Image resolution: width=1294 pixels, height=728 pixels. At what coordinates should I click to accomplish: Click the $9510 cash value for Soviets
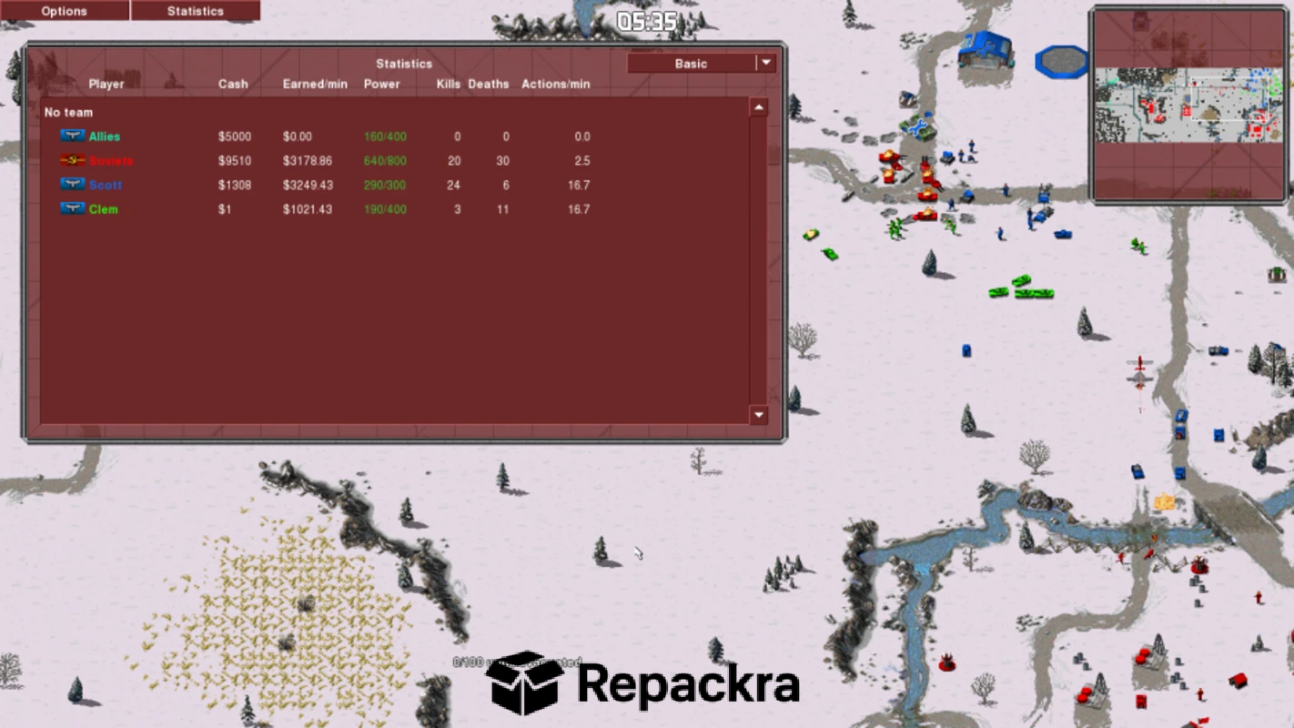click(x=235, y=161)
